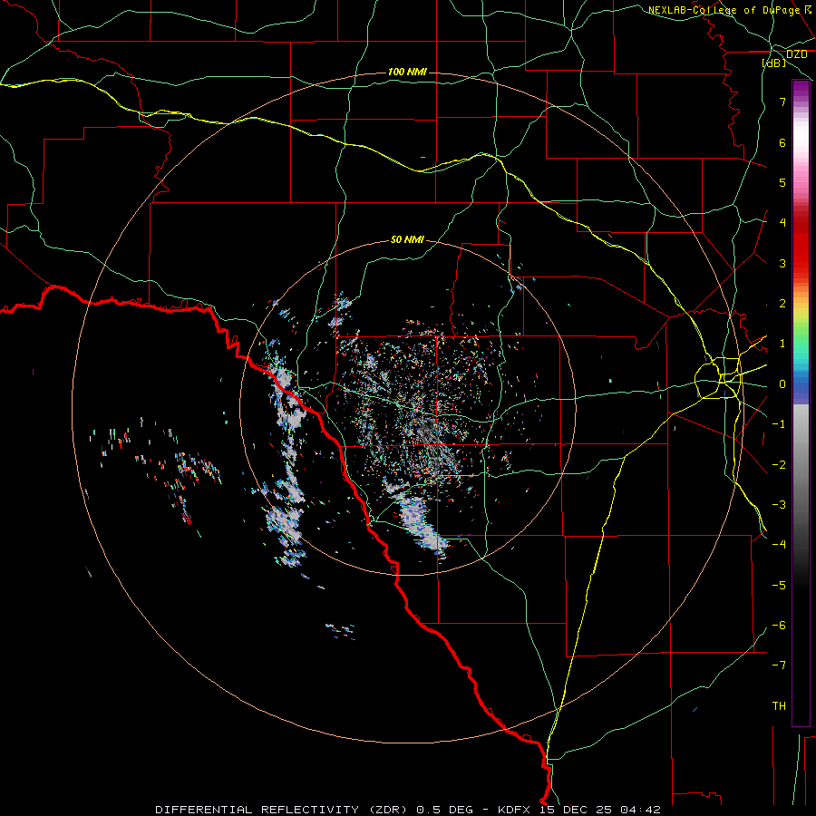Screen dimensions: 816x816
Task: Click the "-6" value on the color scale
Action: click(x=779, y=626)
